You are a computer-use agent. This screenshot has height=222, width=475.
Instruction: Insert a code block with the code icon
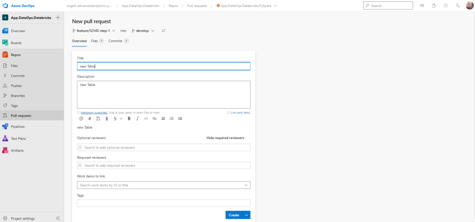click(146, 118)
